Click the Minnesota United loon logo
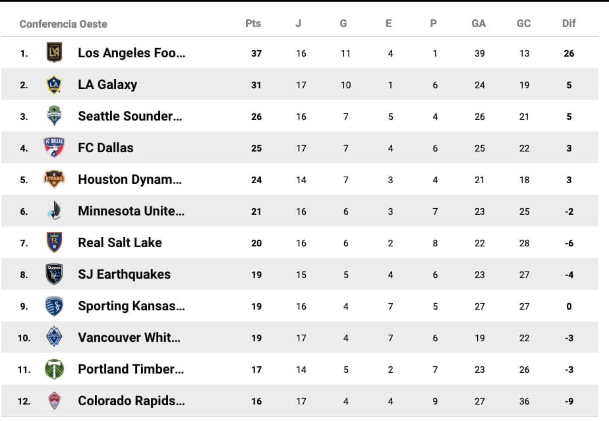 [x=54, y=211]
